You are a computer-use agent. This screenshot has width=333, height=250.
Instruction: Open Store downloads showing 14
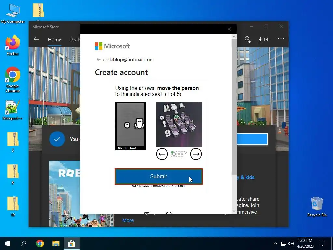(263, 39)
